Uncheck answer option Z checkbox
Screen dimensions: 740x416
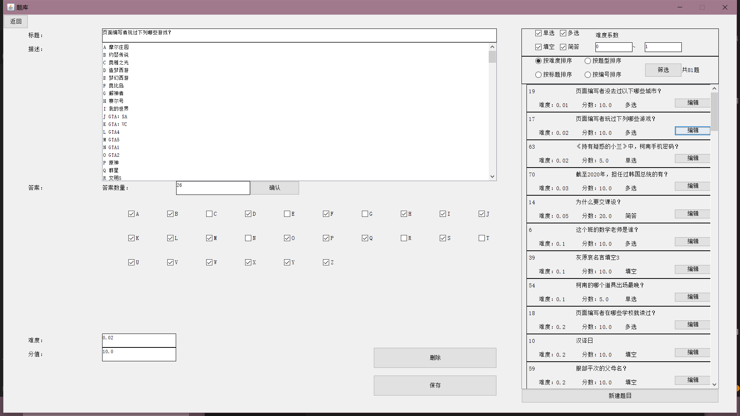tap(326, 262)
